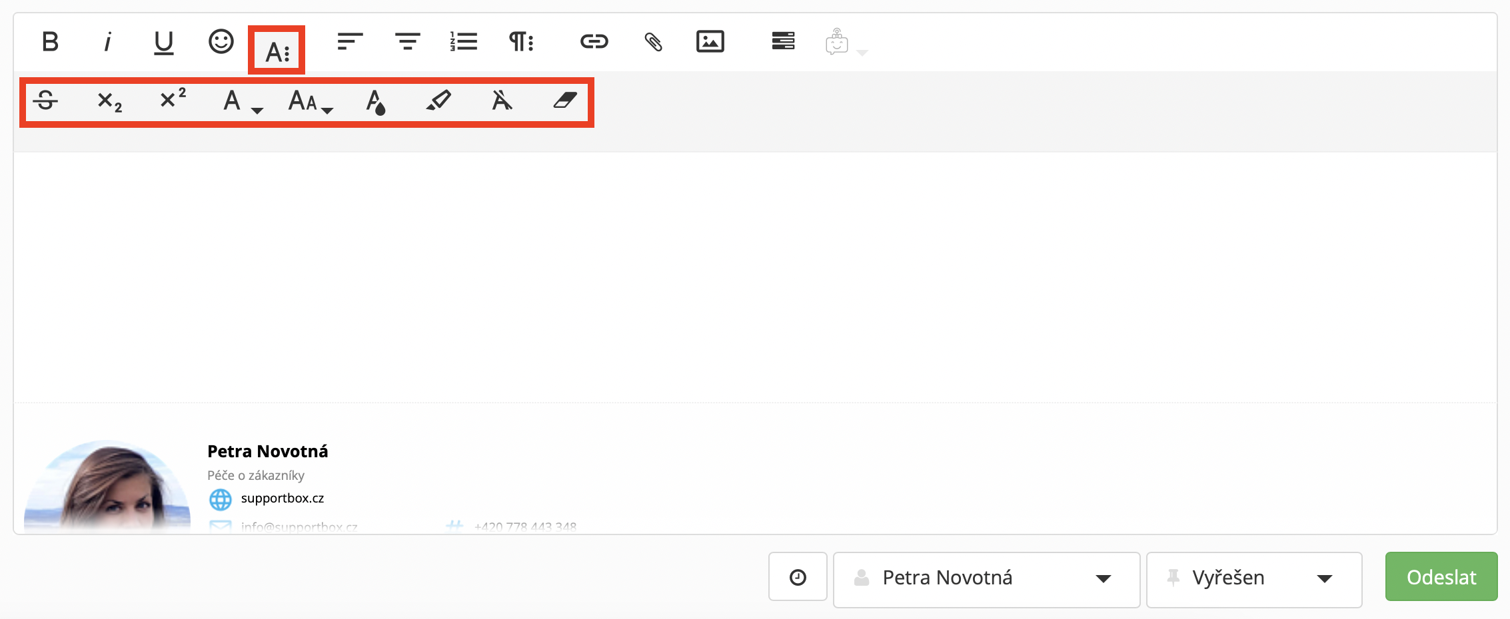This screenshot has width=1510, height=619.
Task: Click the center align icon
Action: pos(407,42)
